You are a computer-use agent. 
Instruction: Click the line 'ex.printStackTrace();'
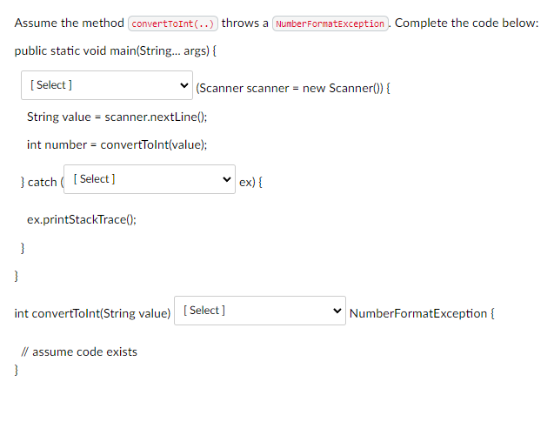pyautogui.click(x=82, y=219)
